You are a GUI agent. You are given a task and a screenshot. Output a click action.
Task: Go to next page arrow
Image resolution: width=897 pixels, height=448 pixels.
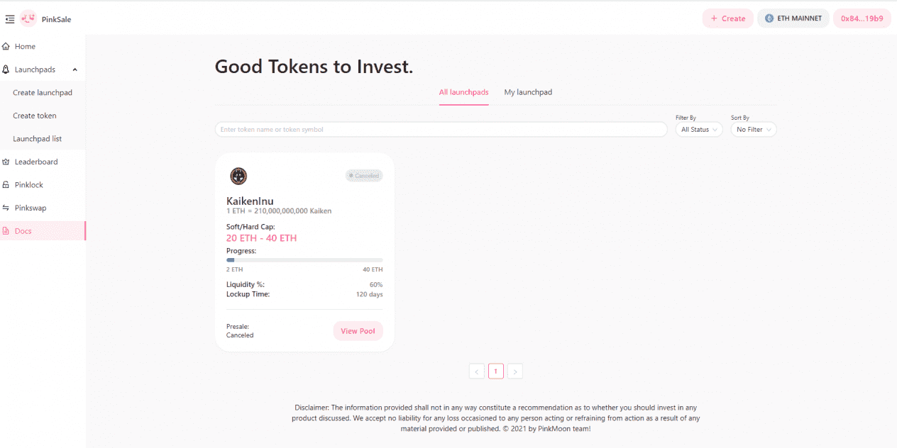(x=515, y=371)
